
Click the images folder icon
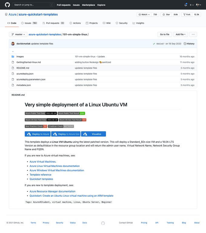click(13, 56)
